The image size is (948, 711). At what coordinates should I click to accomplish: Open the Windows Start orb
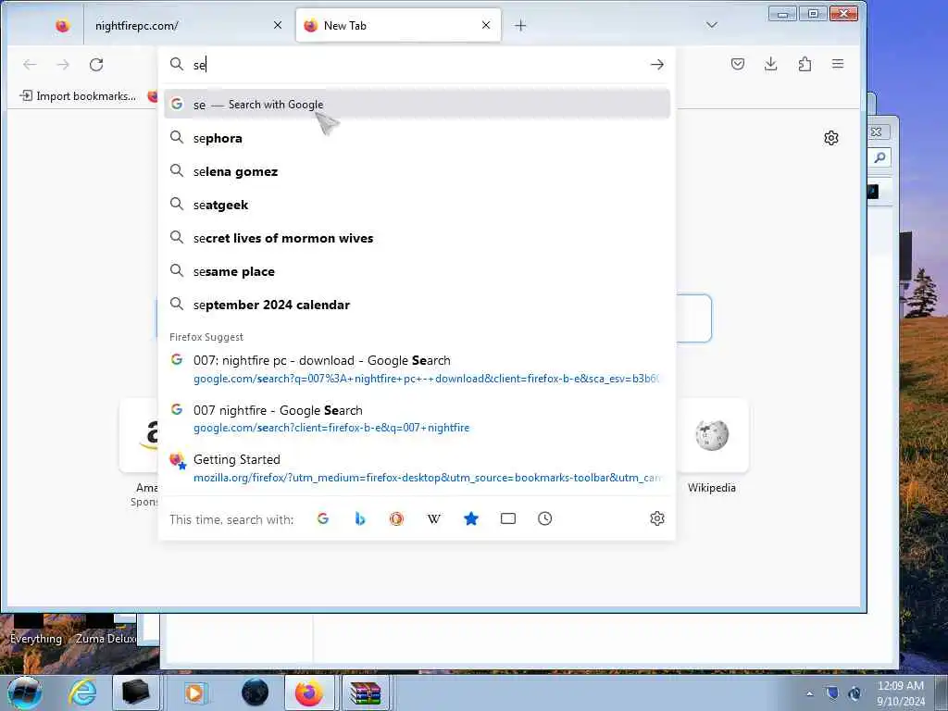tap(24, 692)
